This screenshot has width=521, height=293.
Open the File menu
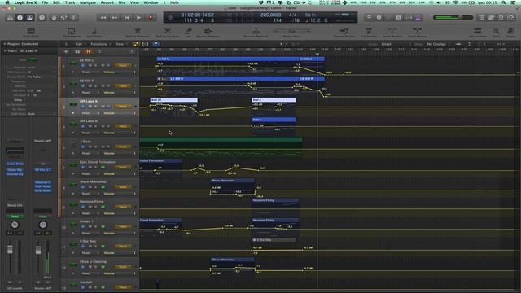45,2
